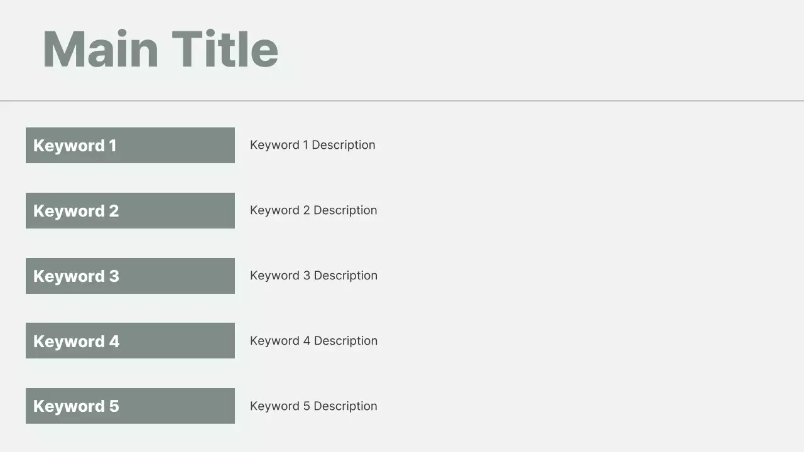Select the horizontal divider line below the title
Viewport: 804px width, 452px height.
pos(402,100)
